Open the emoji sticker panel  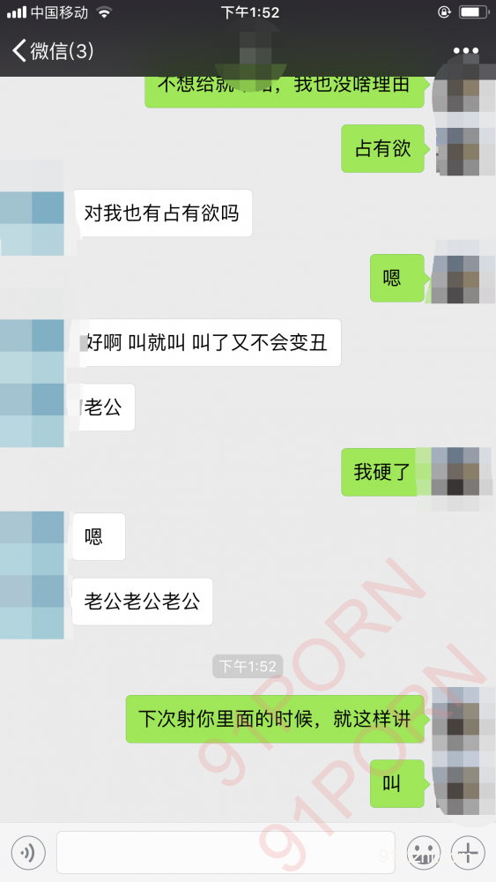(423, 853)
